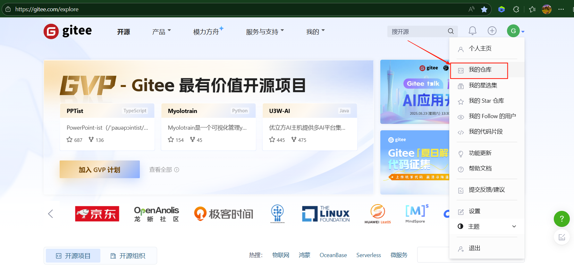Click the 加入 GVP 计划 button
This screenshot has height=268, width=574.
tap(100, 169)
